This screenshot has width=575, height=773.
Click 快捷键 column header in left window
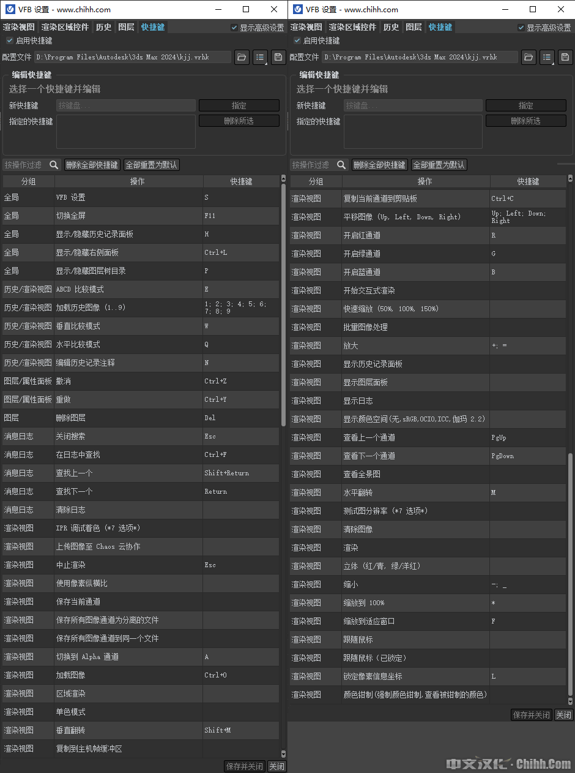click(241, 181)
